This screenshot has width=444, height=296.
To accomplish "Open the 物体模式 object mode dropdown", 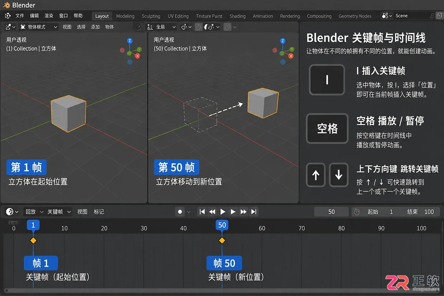I will click(39, 27).
